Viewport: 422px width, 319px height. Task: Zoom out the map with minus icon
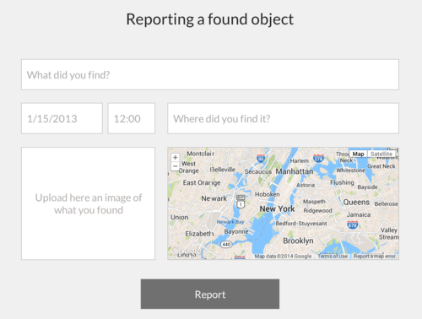click(175, 166)
